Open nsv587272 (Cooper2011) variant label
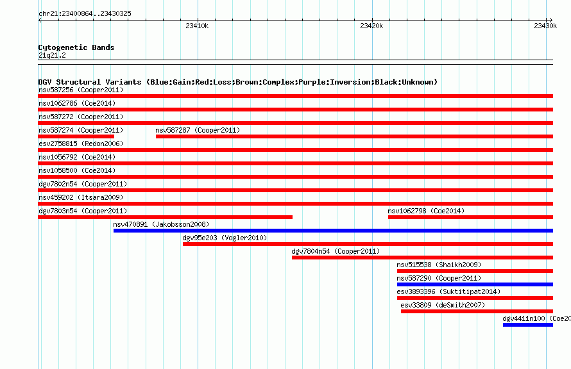 (x=81, y=117)
